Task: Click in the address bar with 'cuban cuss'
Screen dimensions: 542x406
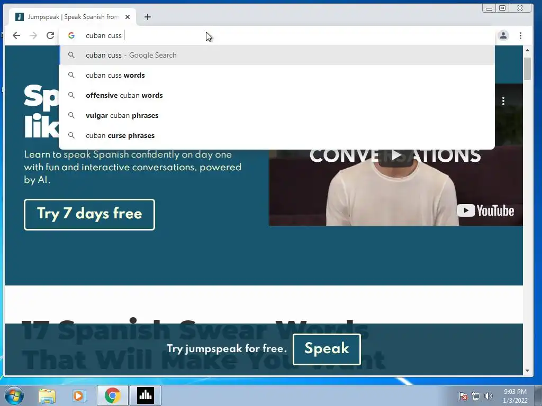Action: pyautogui.click(x=276, y=35)
